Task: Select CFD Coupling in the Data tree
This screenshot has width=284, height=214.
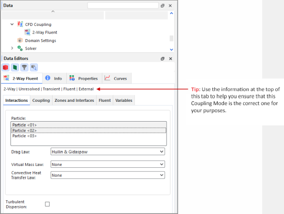Action: tap(38, 25)
